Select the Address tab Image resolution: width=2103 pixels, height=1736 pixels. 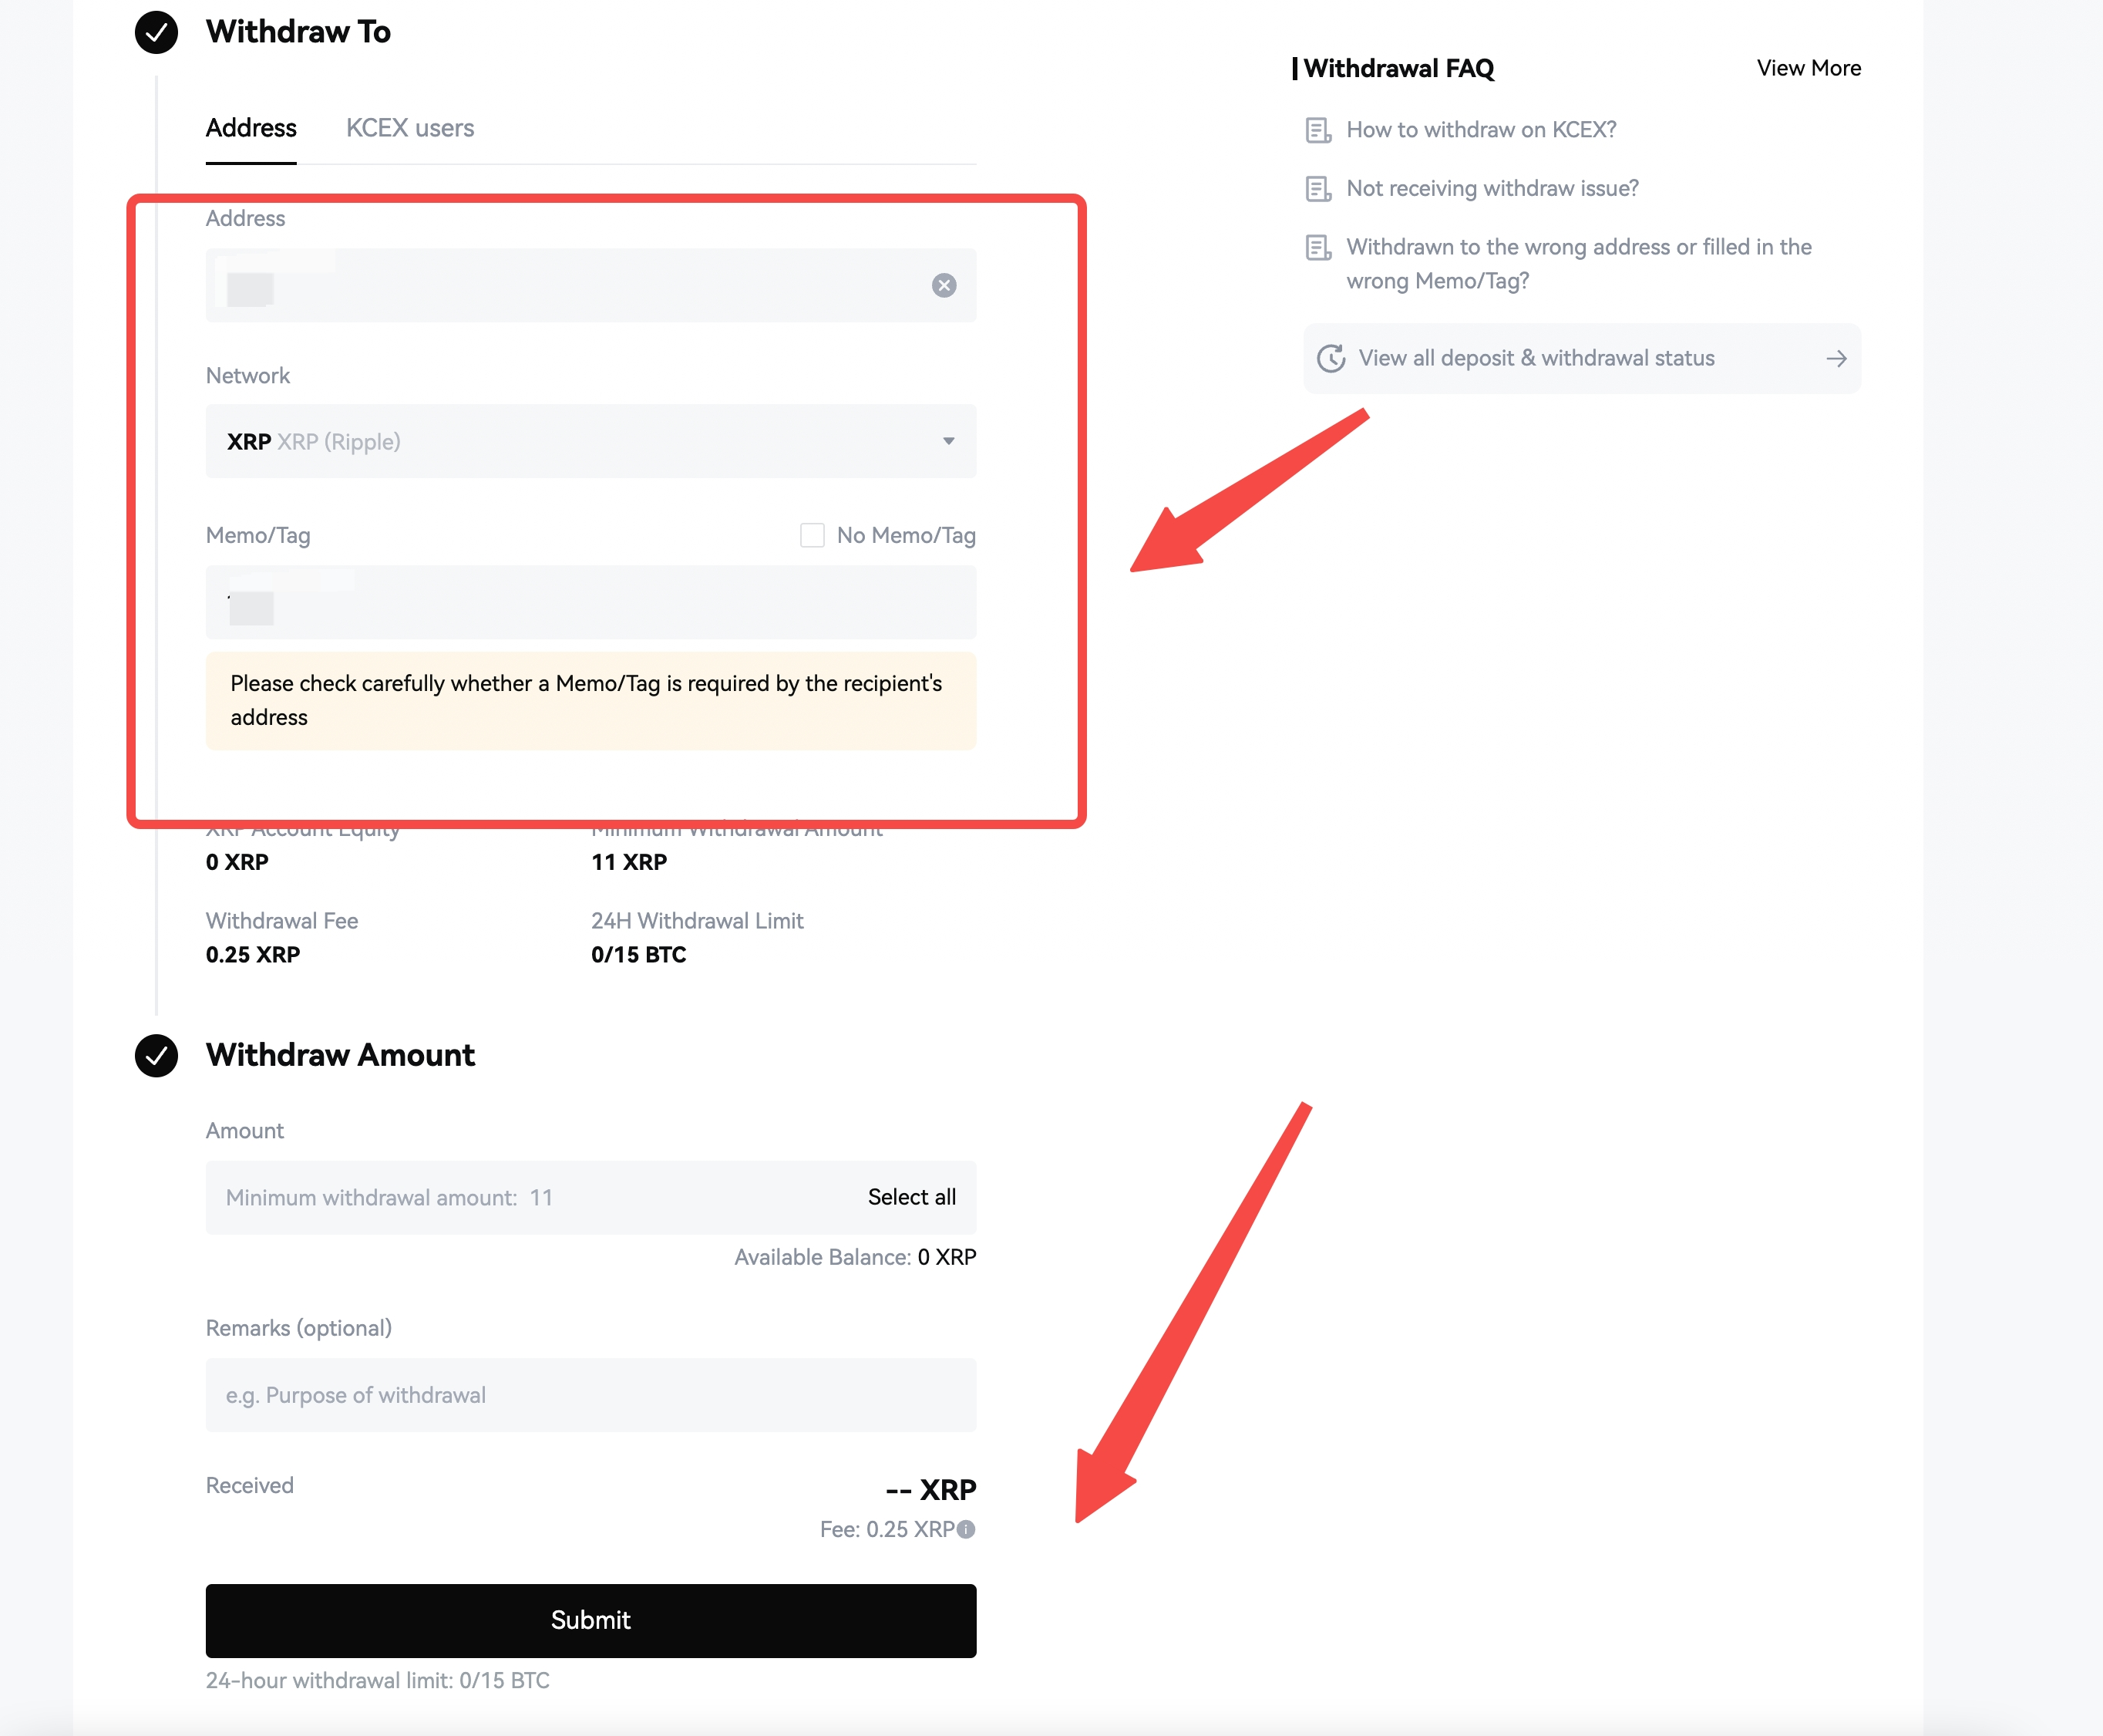[x=251, y=128]
